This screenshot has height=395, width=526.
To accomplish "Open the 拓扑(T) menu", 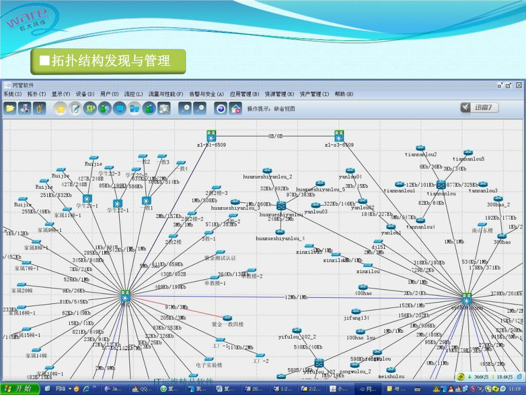I will click(36, 94).
